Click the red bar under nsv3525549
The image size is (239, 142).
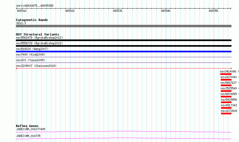coord(226,91)
